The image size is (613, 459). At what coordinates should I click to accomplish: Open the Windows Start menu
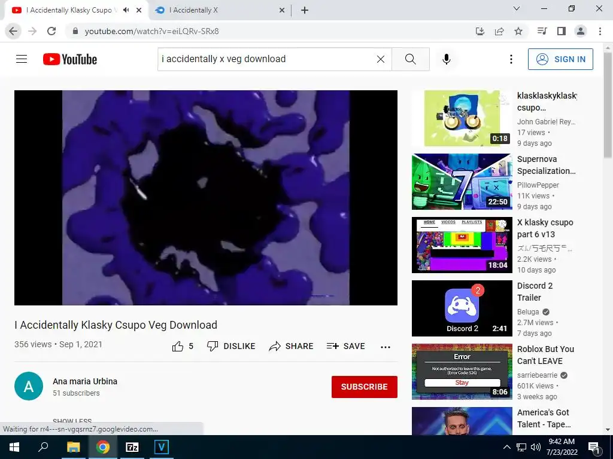click(x=14, y=447)
